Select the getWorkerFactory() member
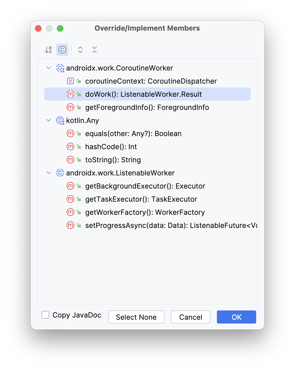The height and width of the screenshot is (370, 295). click(x=145, y=212)
